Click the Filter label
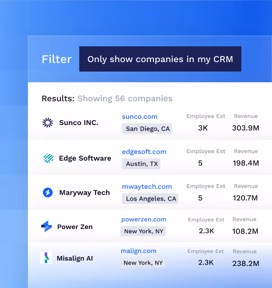This screenshot has width=272, height=288. [x=57, y=59]
